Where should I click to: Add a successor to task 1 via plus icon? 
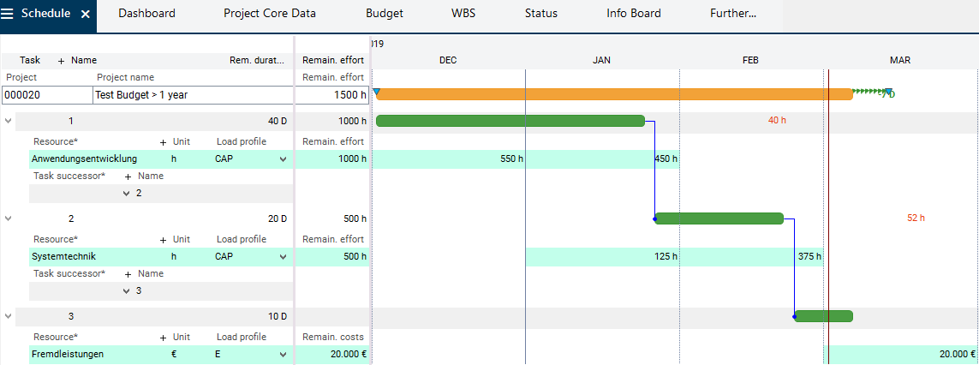click(128, 176)
